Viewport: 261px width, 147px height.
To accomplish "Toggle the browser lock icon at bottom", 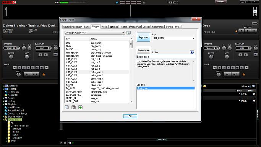I will pyautogui.click(x=65, y=143).
